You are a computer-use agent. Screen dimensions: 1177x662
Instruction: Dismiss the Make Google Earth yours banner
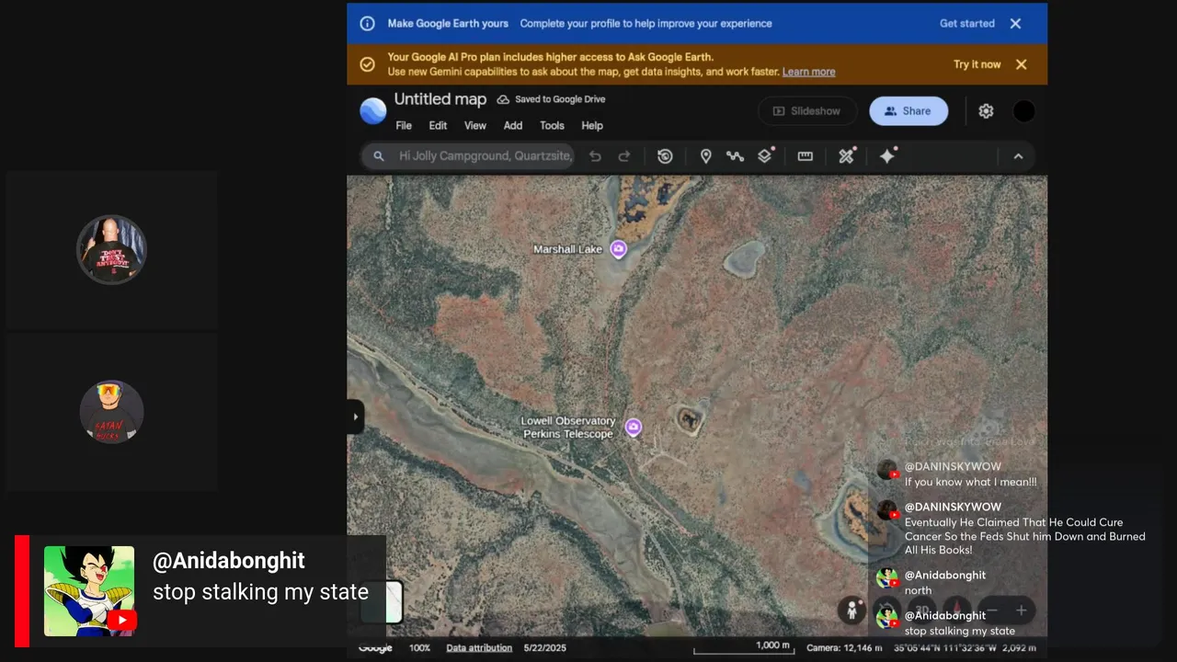pos(1015,24)
